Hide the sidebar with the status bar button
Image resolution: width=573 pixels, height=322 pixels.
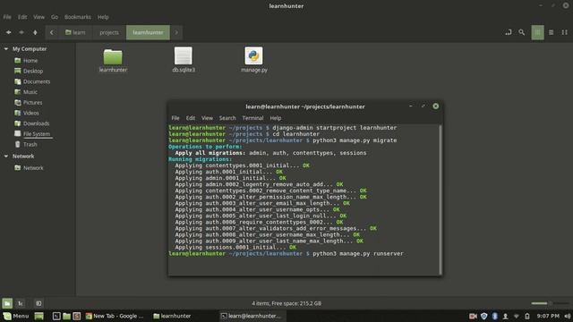(38, 303)
